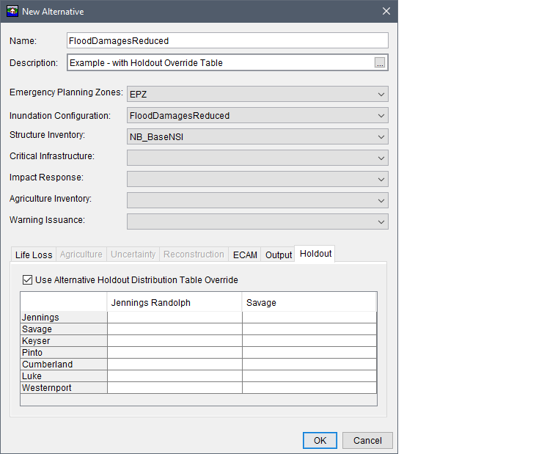Select the Holdout tab
Screen dimensions: 558x454
(315, 254)
